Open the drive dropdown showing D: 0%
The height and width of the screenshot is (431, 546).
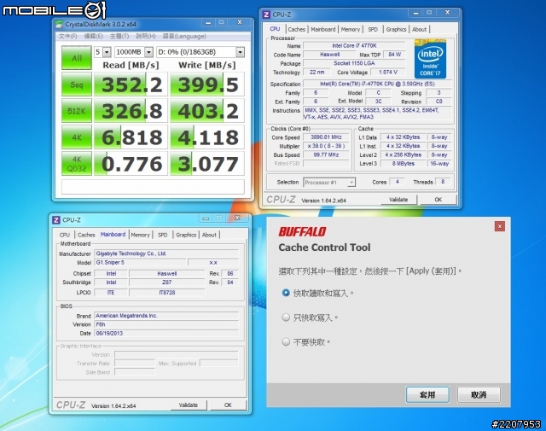[200, 52]
